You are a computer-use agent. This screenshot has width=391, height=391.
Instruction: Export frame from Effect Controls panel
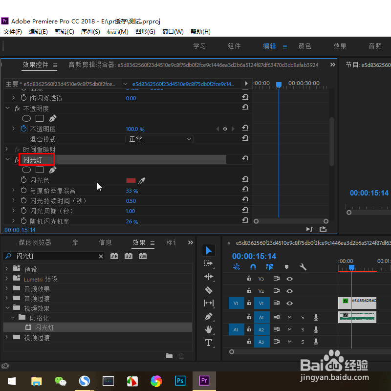(323, 229)
